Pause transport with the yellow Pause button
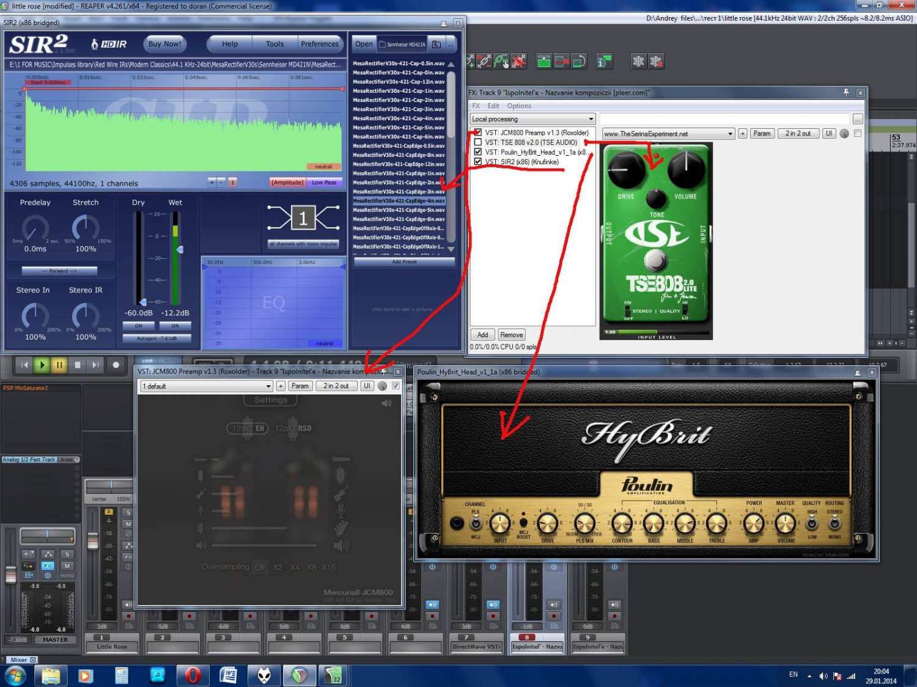 59,365
